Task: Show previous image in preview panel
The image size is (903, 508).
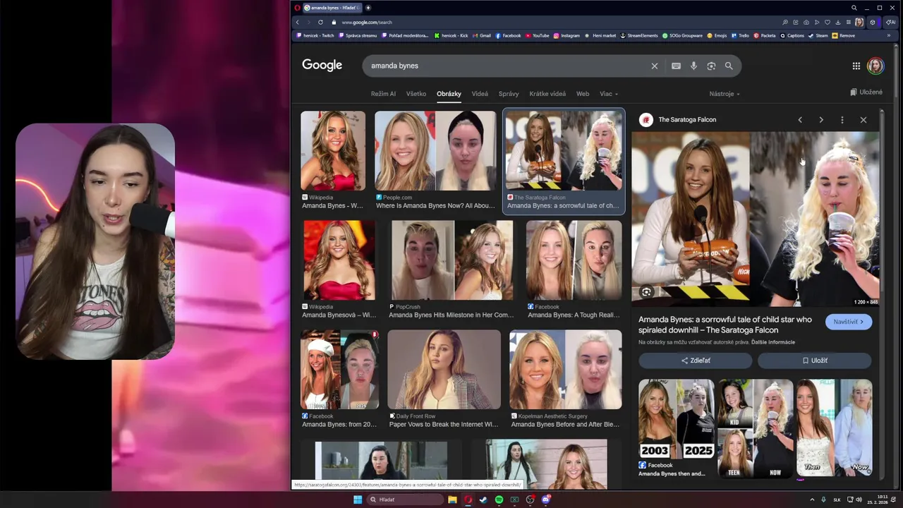Action: (x=800, y=119)
